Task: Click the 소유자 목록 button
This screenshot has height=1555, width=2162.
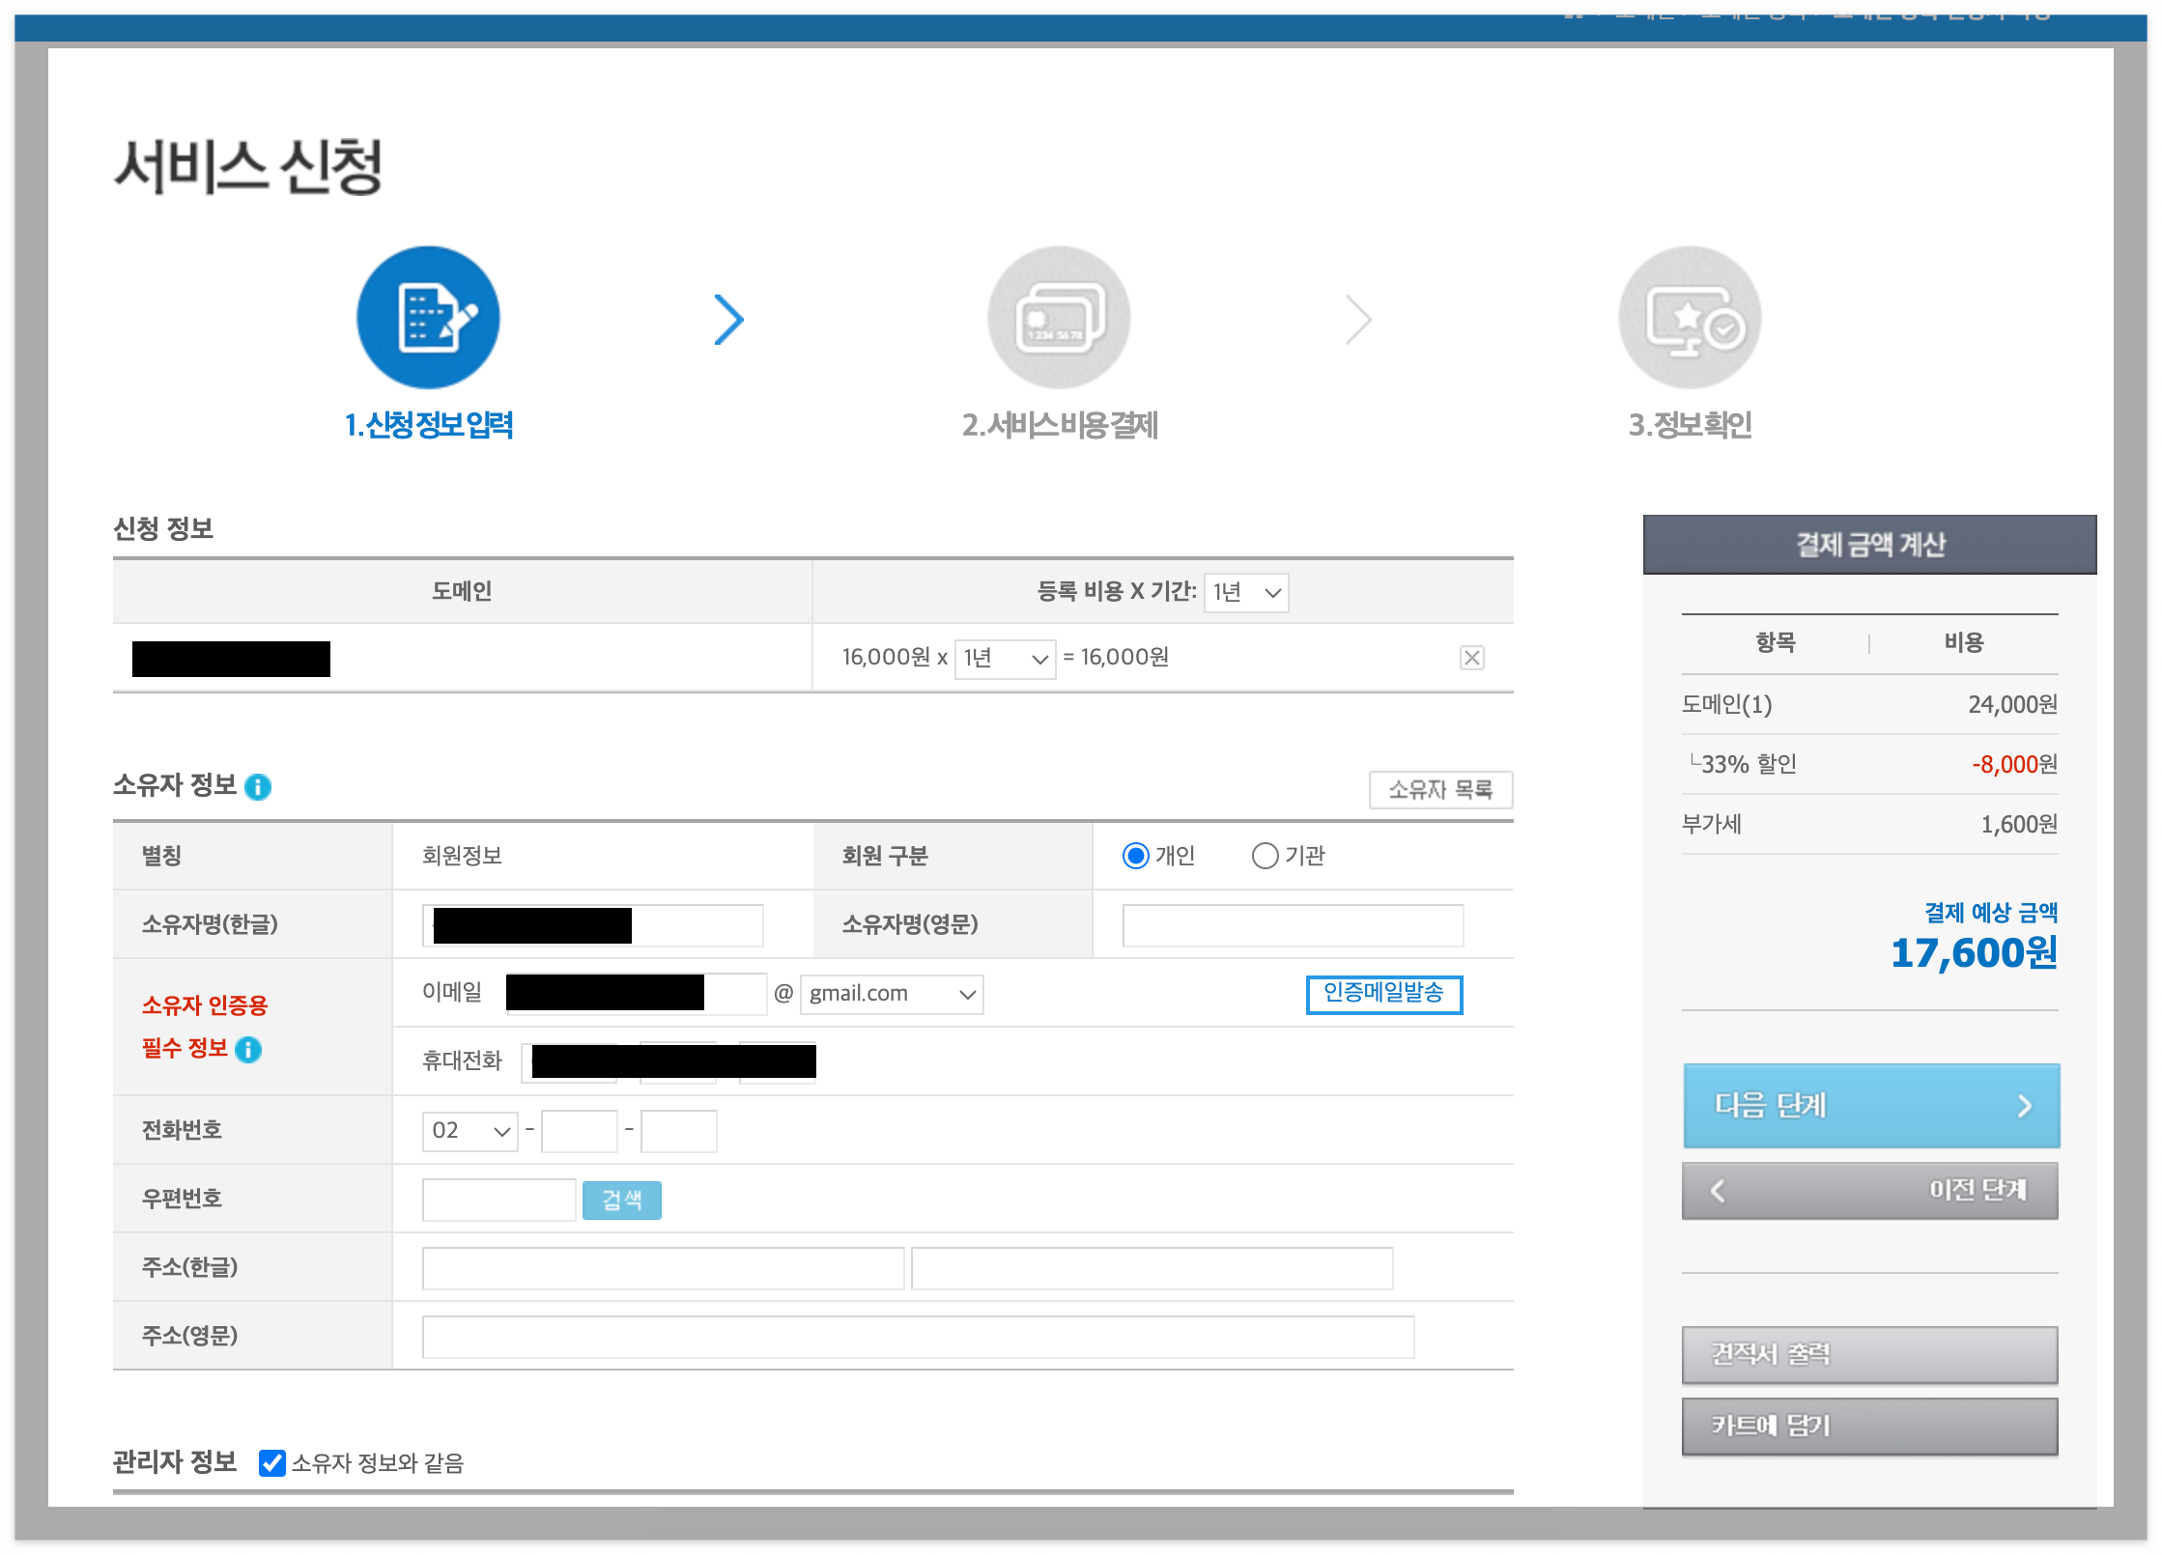Action: 1440,790
